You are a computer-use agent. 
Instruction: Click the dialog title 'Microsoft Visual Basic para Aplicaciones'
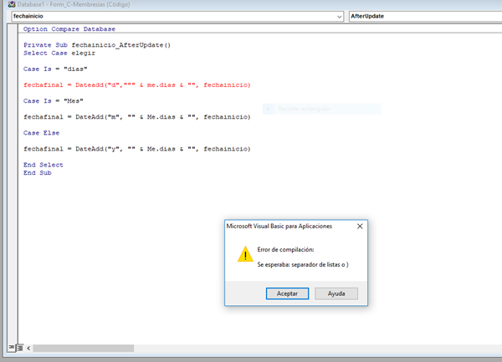[x=279, y=227]
